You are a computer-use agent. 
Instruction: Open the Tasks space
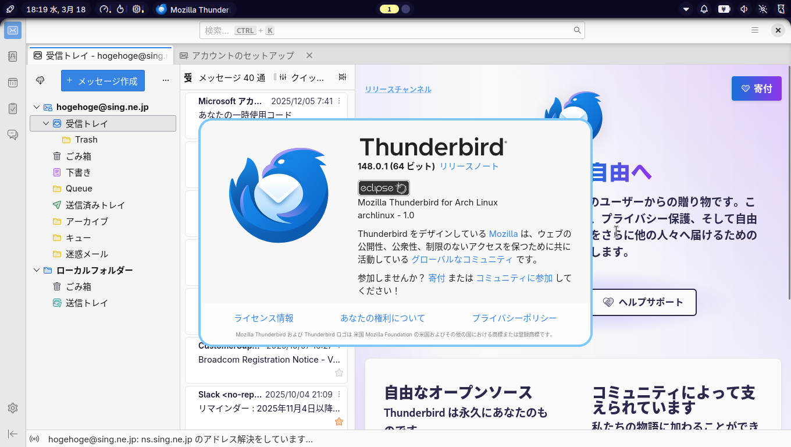coord(13,108)
